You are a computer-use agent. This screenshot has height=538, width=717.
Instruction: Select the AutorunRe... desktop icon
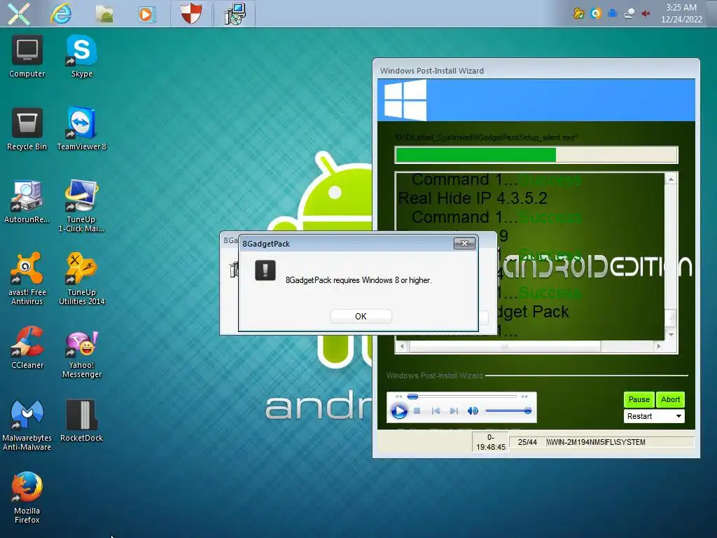coord(27,202)
